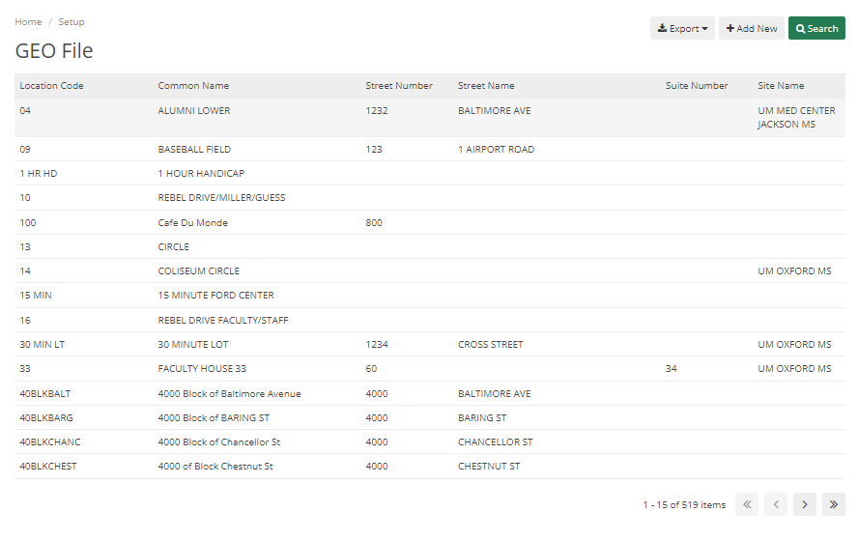This screenshot has height=541, width=858.
Task: Click street number 800
Action: (x=374, y=222)
